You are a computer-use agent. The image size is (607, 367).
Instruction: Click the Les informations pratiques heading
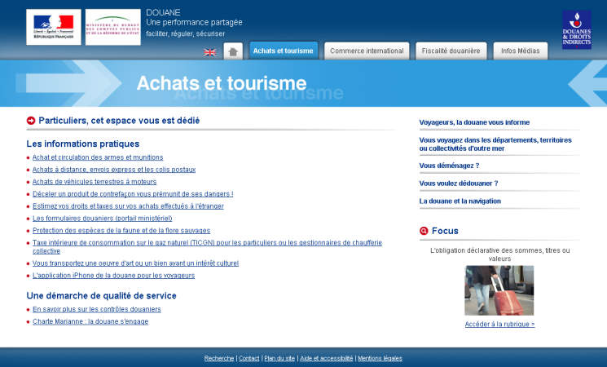point(83,144)
